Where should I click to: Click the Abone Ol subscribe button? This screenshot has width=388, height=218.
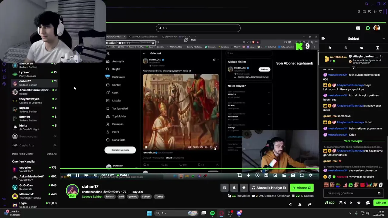point(302,188)
